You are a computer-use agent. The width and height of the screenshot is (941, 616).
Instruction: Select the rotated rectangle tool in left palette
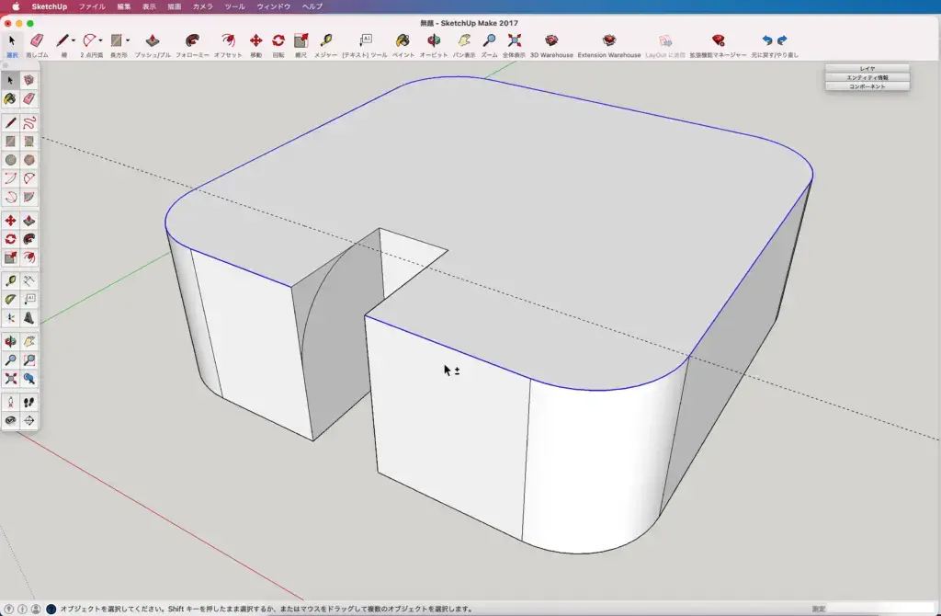tap(28, 142)
